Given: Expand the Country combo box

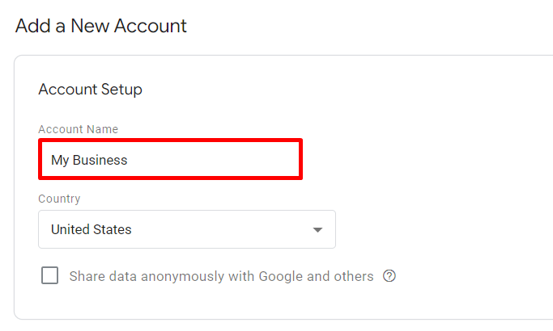Looking at the screenshot, I should (187, 229).
